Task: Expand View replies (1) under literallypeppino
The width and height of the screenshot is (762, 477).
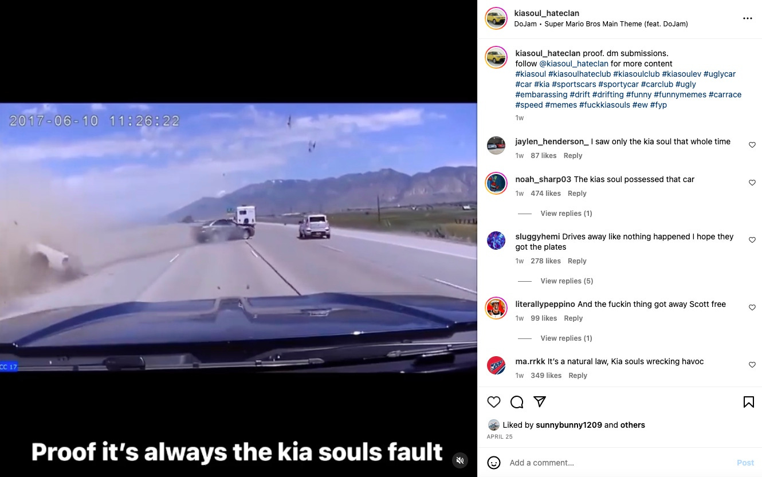Action: point(566,338)
